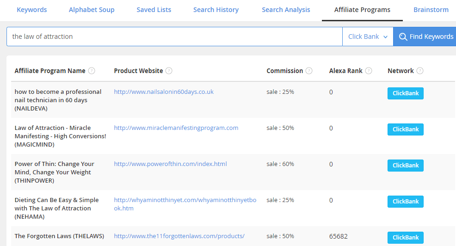Select 'sale : 50%' in MAGICMIND row
456x246 pixels.
point(280,128)
